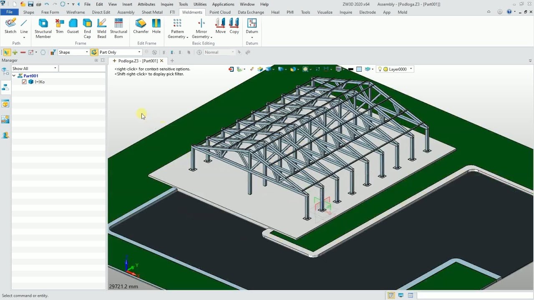Apply Chamfer to frame

pyautogui.click(x=141, y=26)
